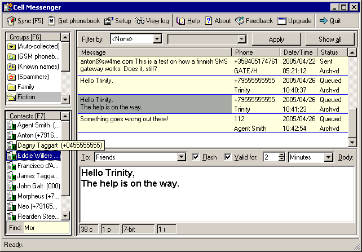Click the Show all button
This screenshot has height=252, width=362.
[330, 39]
